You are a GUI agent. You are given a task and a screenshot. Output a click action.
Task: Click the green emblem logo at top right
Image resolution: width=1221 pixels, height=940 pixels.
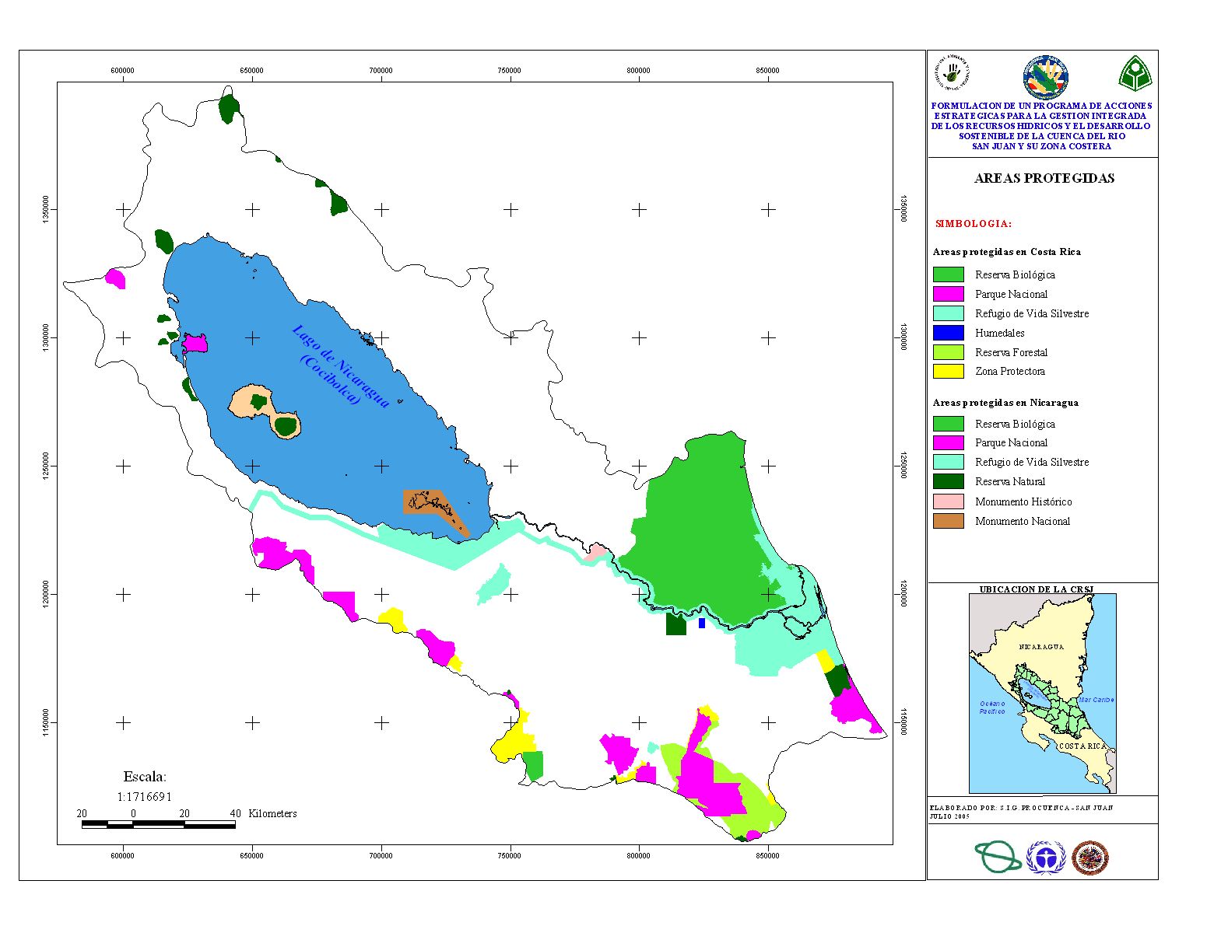click(x=1135, y=74)
